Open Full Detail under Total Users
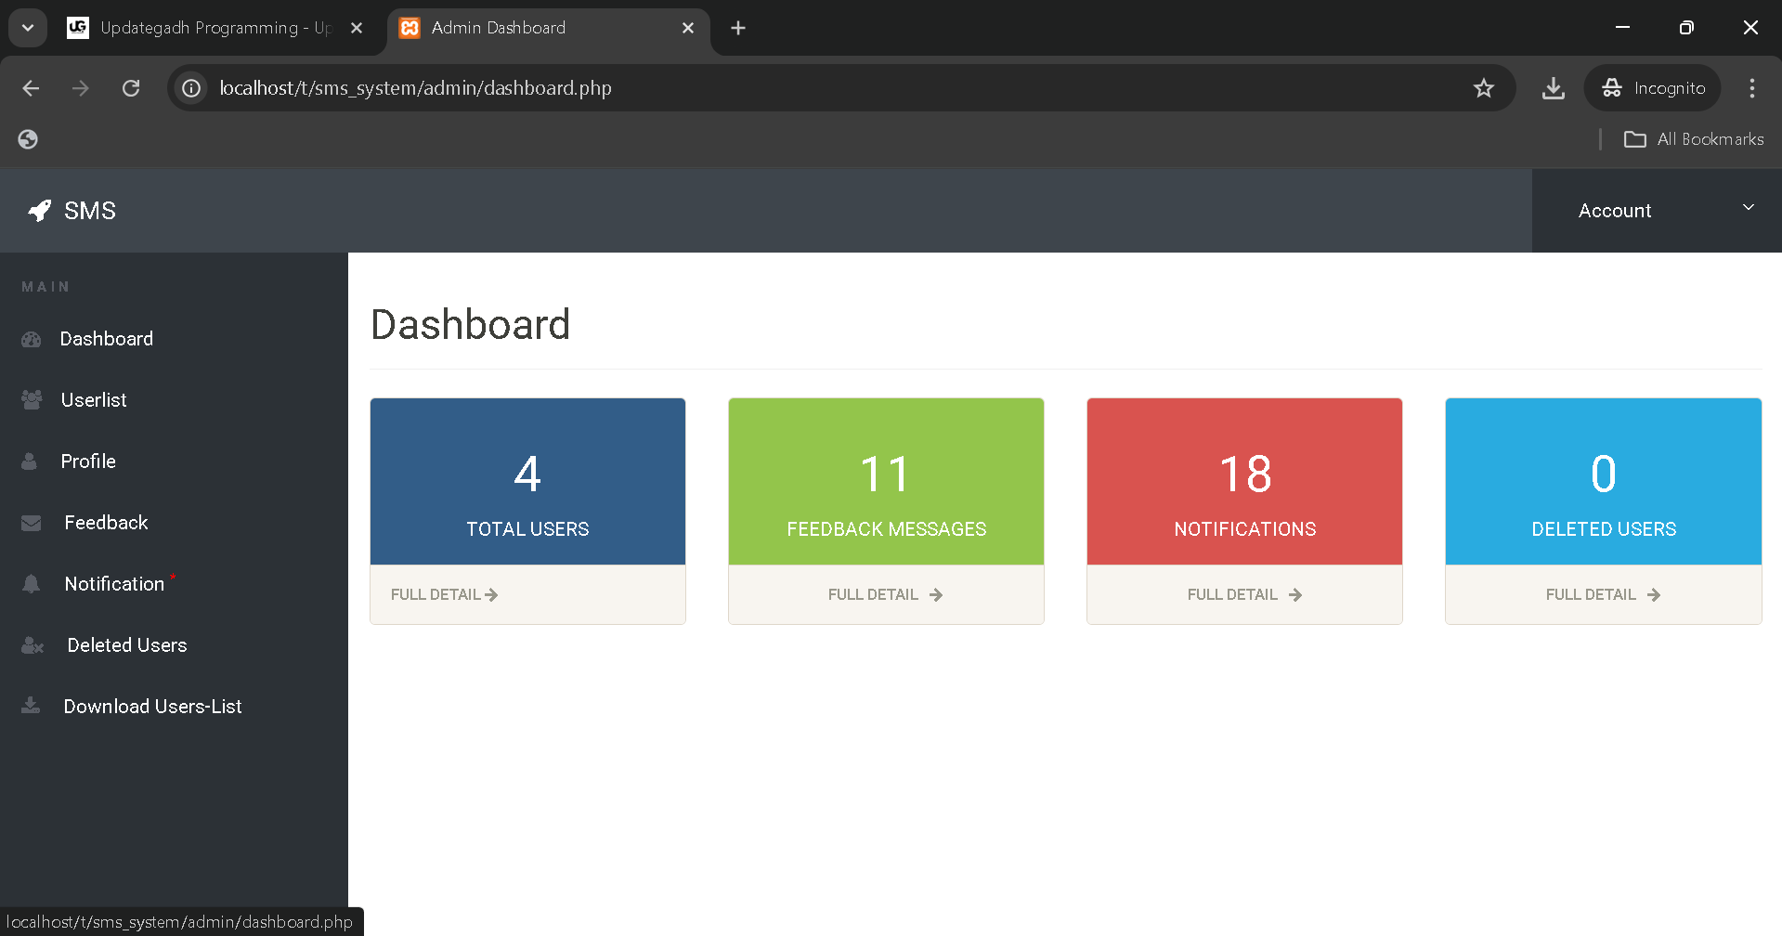Image resolution: width=1782 pixels, height=936 pixels. tap(444, 594)
